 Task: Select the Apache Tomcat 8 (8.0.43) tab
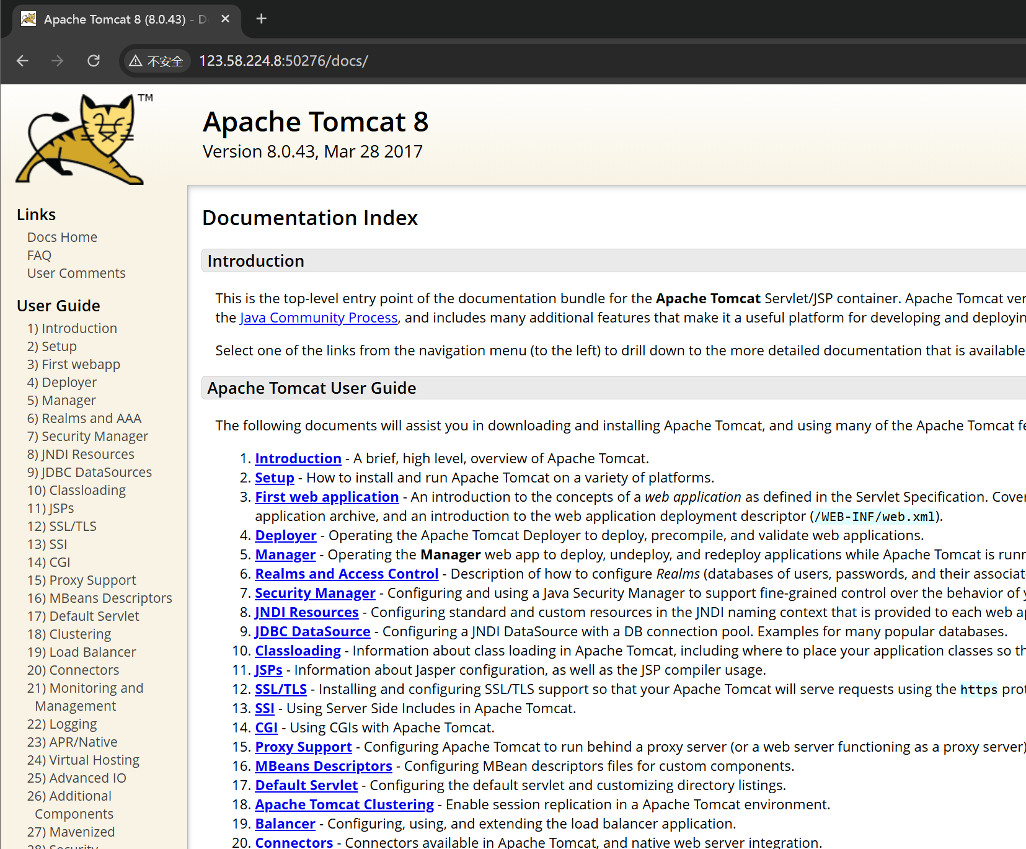point(126,19)
